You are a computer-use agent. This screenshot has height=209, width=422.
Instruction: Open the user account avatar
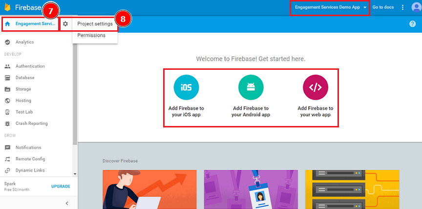(x=416, y=7)
